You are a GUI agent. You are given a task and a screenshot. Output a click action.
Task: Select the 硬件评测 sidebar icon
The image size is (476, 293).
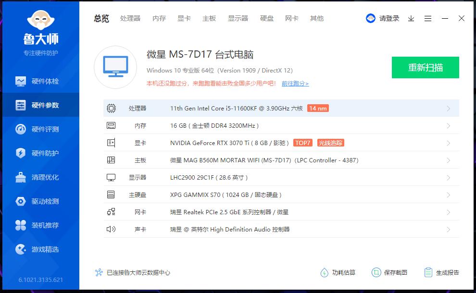[x=40, y=129]
